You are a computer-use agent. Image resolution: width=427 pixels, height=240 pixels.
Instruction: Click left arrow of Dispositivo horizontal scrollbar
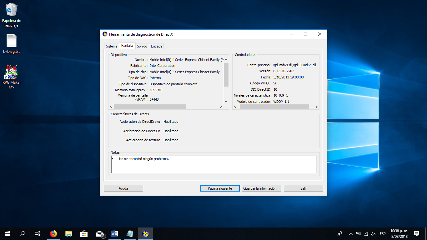111,107
